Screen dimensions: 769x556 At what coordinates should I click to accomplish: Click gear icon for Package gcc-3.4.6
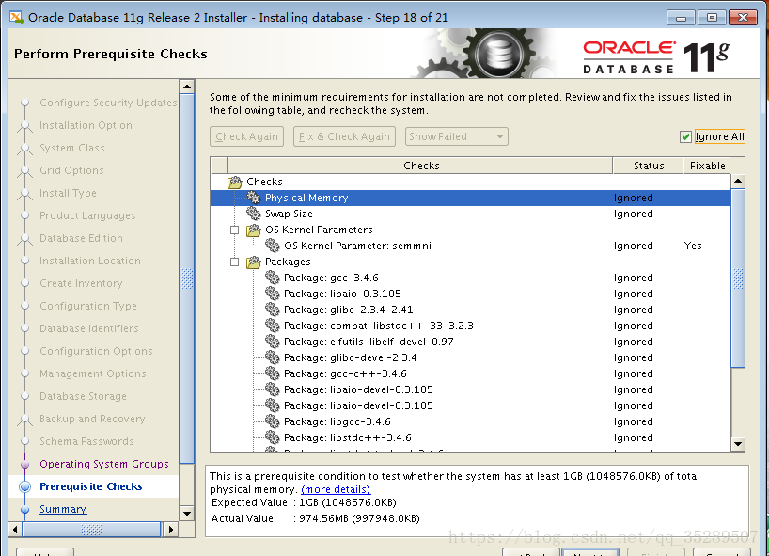tap(273, 278)
